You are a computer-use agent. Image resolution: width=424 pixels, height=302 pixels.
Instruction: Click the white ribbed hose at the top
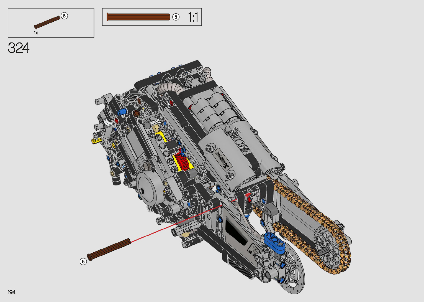click(x=170, y=88)
